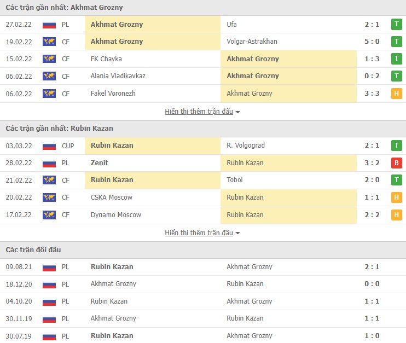Open the FK Chayka team link
The image size is (406, 343).
(106, 59)
